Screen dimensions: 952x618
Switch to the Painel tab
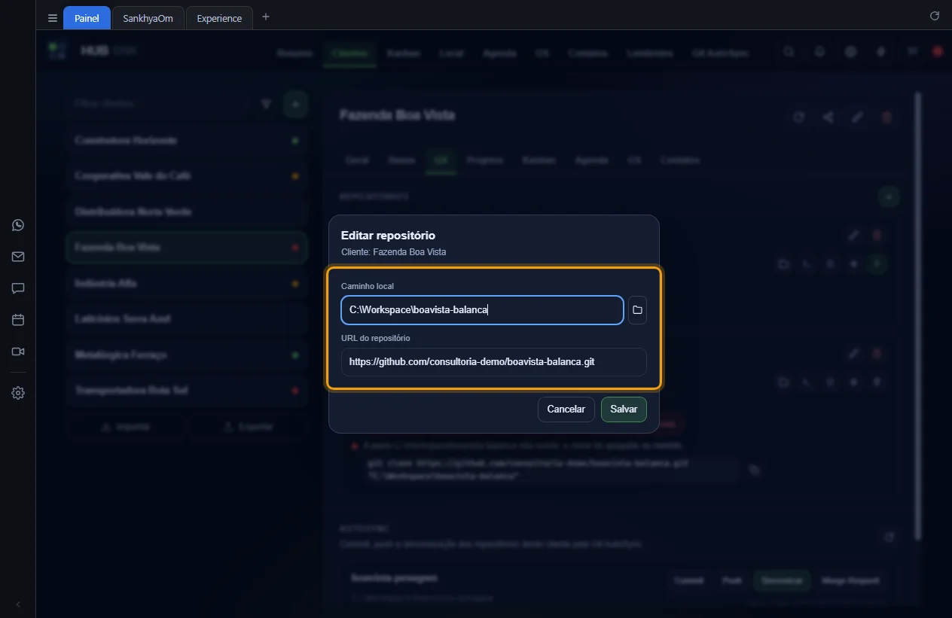tap(87, 18)
